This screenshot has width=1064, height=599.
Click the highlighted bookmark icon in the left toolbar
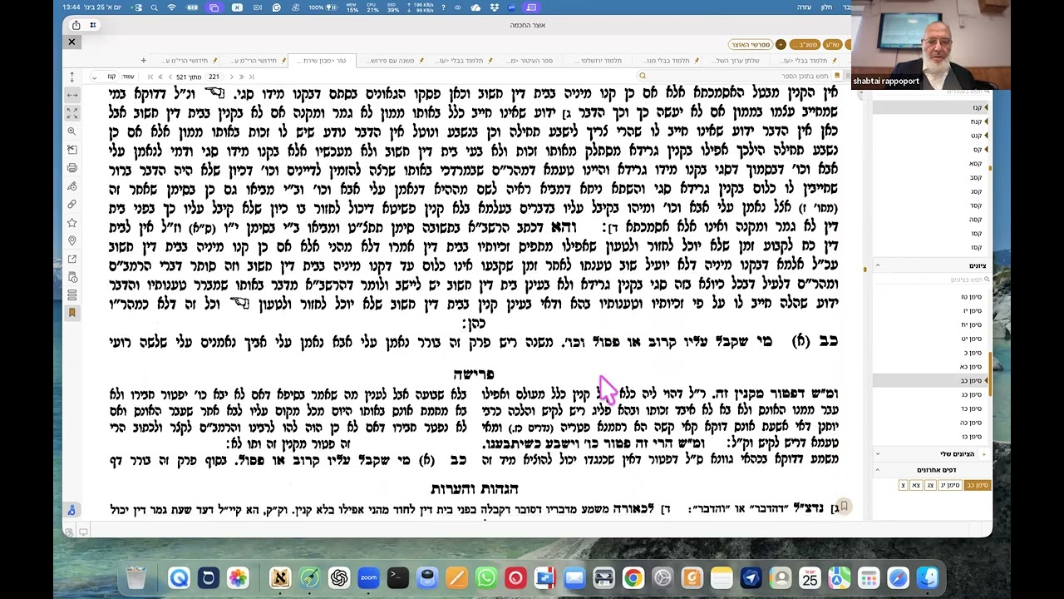pyautogui.click(x=72, y=313)
